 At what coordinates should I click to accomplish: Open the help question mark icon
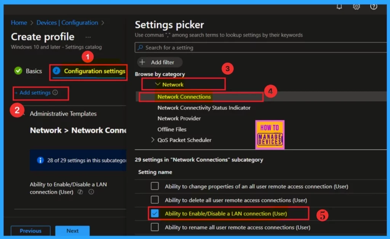coord(374,6)
